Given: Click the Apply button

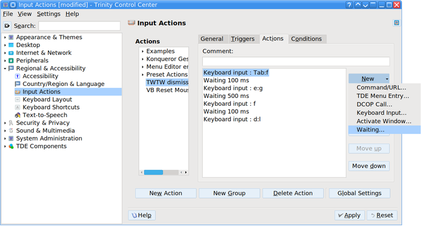Looking at the screenshot, I should tap(349, 215).
